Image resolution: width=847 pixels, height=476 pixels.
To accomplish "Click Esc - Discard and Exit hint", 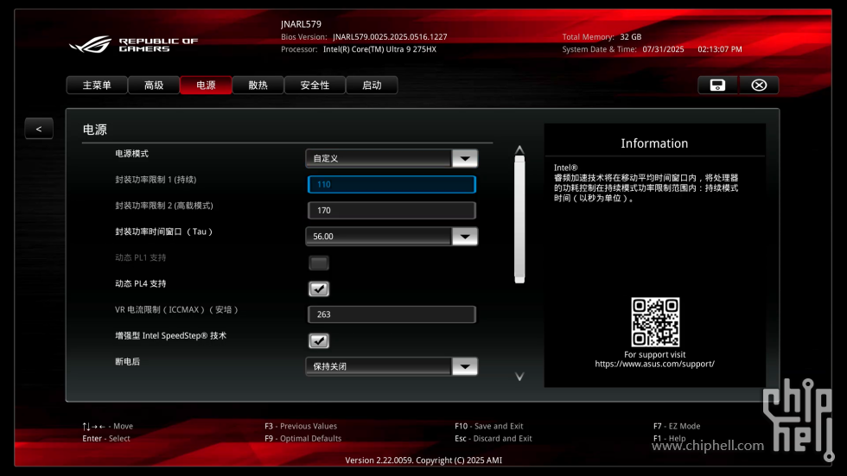I will (x=494, y=439).
